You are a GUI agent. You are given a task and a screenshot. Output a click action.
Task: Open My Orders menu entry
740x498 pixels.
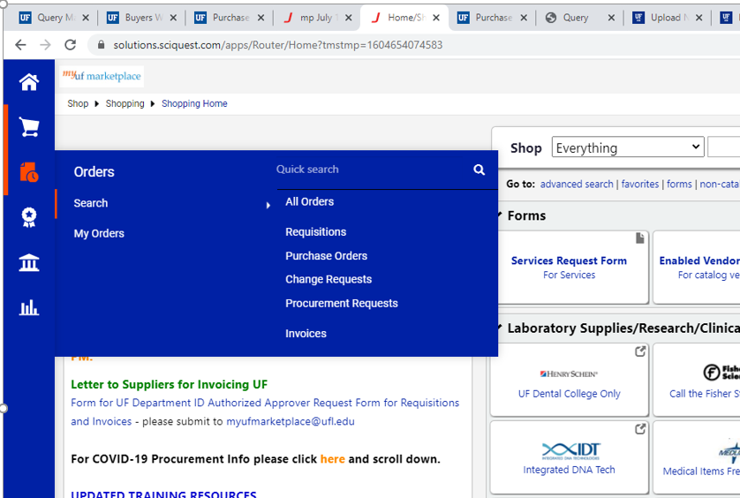99,234
